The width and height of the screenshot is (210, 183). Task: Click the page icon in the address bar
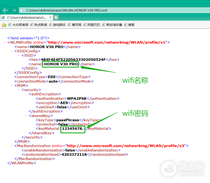21,10
